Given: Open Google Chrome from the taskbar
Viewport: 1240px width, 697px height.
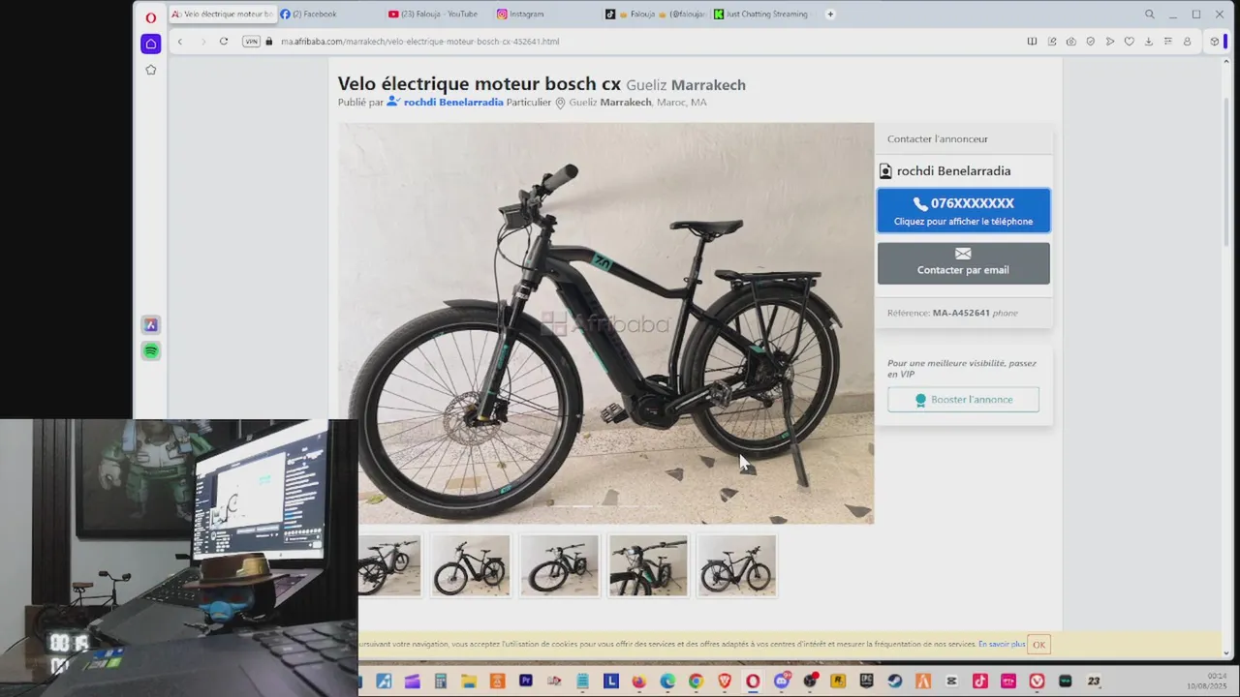Looking at the screenshot, I should [x=696, y=682].
